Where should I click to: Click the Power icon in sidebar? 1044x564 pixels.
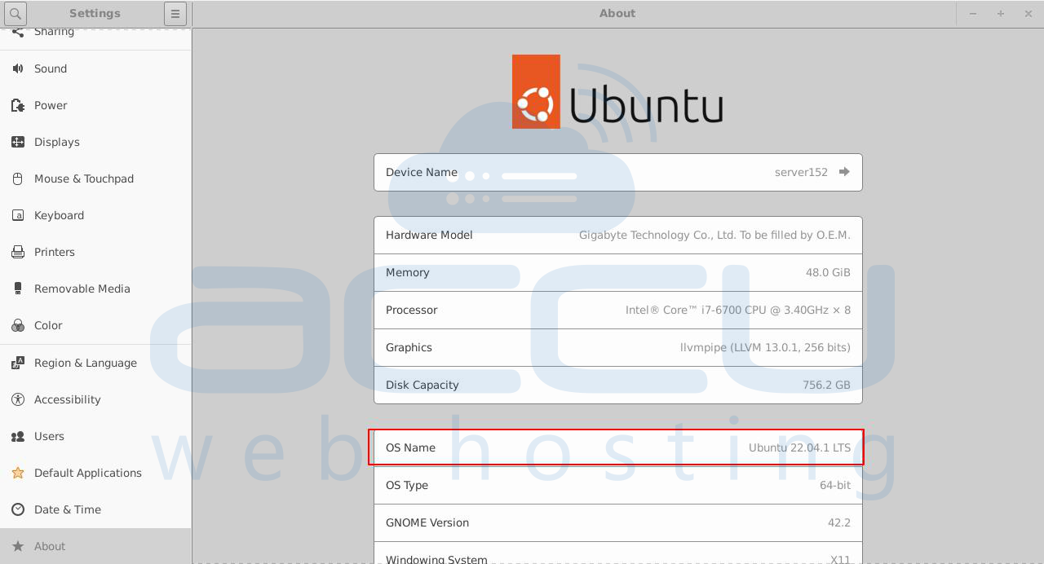click(x=18, y=105)
